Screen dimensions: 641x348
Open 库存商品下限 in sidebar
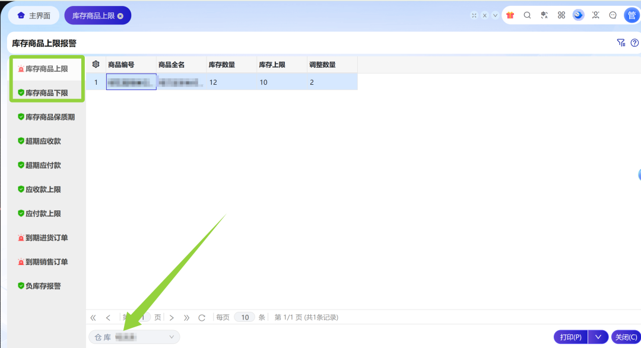click(x=46, y=93)
